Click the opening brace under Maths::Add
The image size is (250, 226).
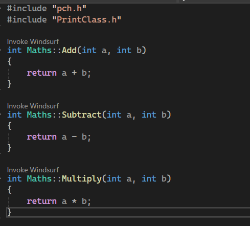click(x=9, y=61)
